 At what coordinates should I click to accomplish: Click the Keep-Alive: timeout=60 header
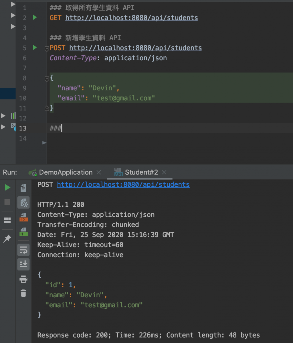(80, 245)
